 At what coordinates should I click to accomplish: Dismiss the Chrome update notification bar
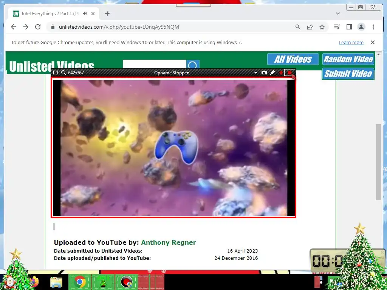tap(373, 42)
